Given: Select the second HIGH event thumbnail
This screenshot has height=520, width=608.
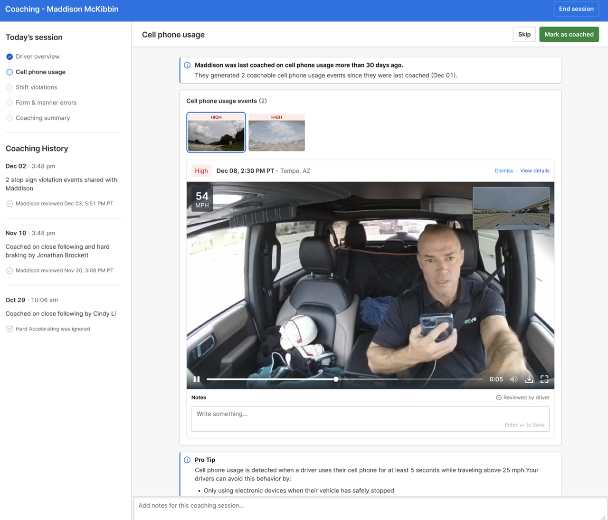Looking at the screenshot, I should 276,132.
